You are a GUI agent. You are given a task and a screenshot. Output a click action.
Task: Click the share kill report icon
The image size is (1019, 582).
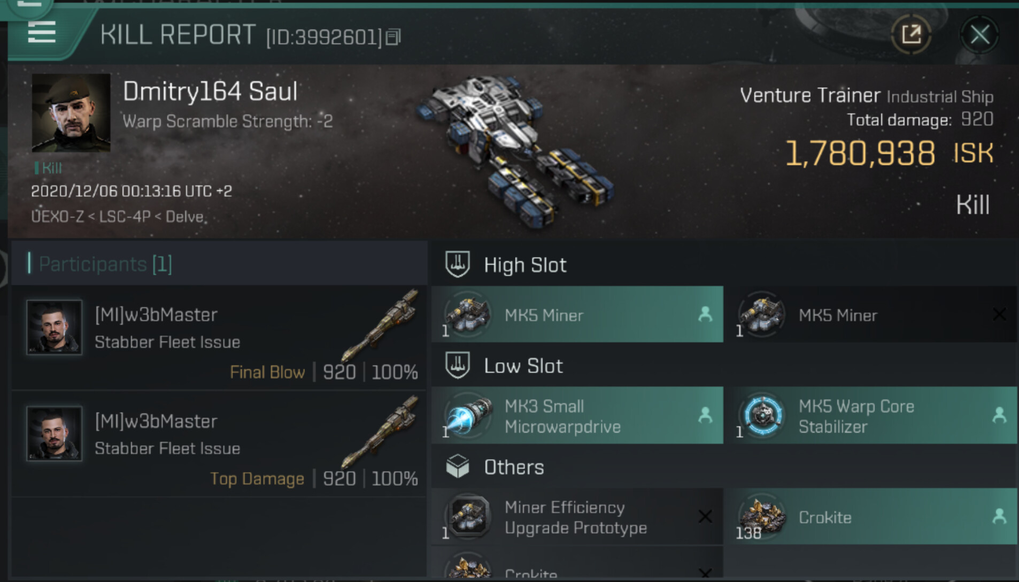[911, 35]
